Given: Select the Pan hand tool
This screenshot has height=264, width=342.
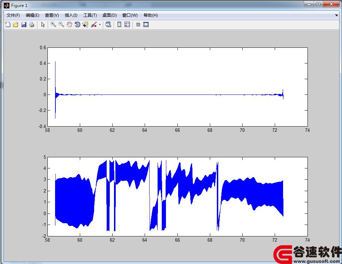Looking at the screenshot, I should pyautogui.click(x=69, y=24).
